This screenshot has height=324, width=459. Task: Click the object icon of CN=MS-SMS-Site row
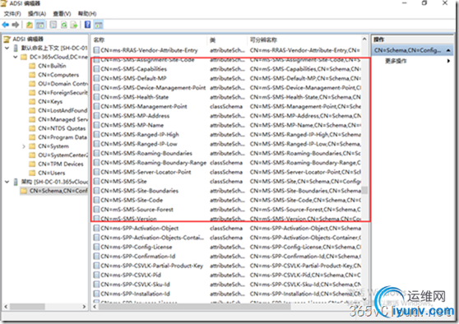[96, 182]
